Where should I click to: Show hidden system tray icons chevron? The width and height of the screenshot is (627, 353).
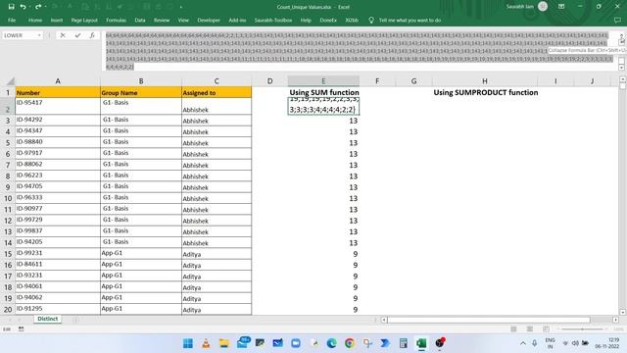coord(522,343)
